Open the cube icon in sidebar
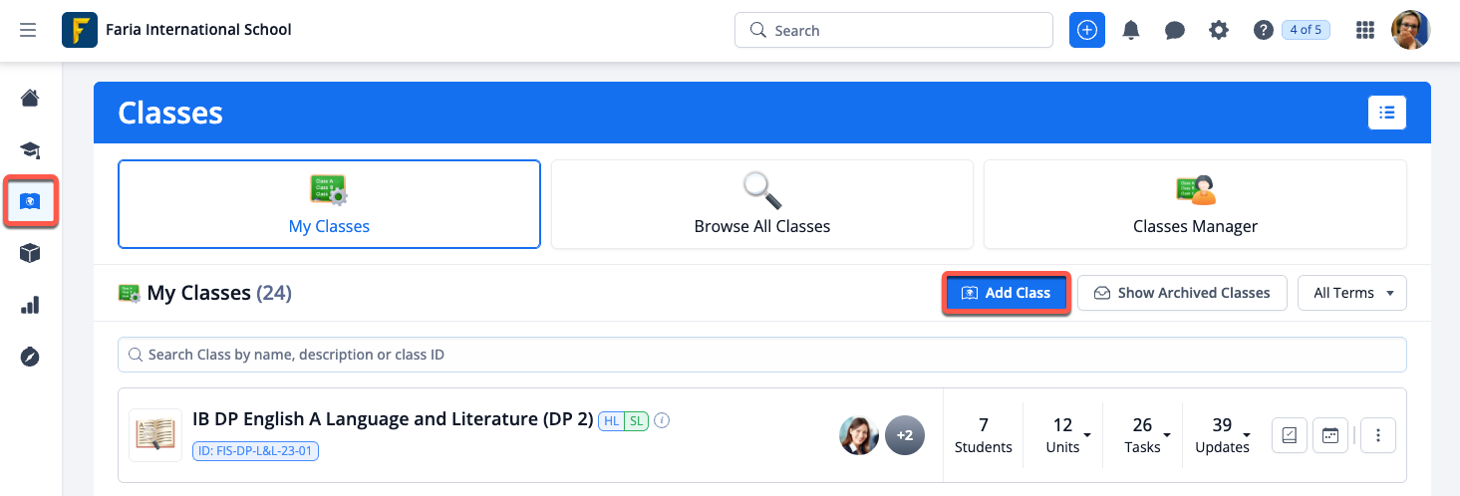The height and width of the screenshot is (496, 1460). 30,253
